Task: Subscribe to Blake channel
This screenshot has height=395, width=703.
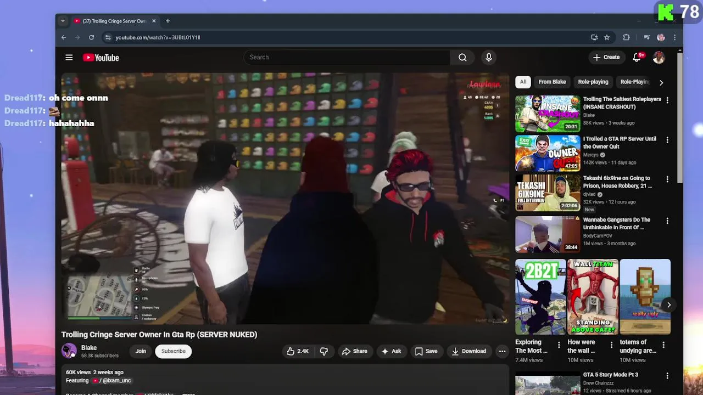Action: click(173, 351)
